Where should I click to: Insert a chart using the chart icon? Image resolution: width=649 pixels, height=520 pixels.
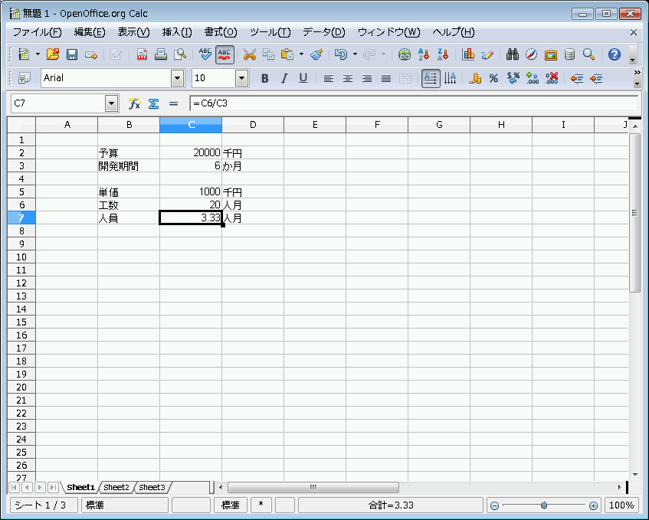(x=468, y=54)
